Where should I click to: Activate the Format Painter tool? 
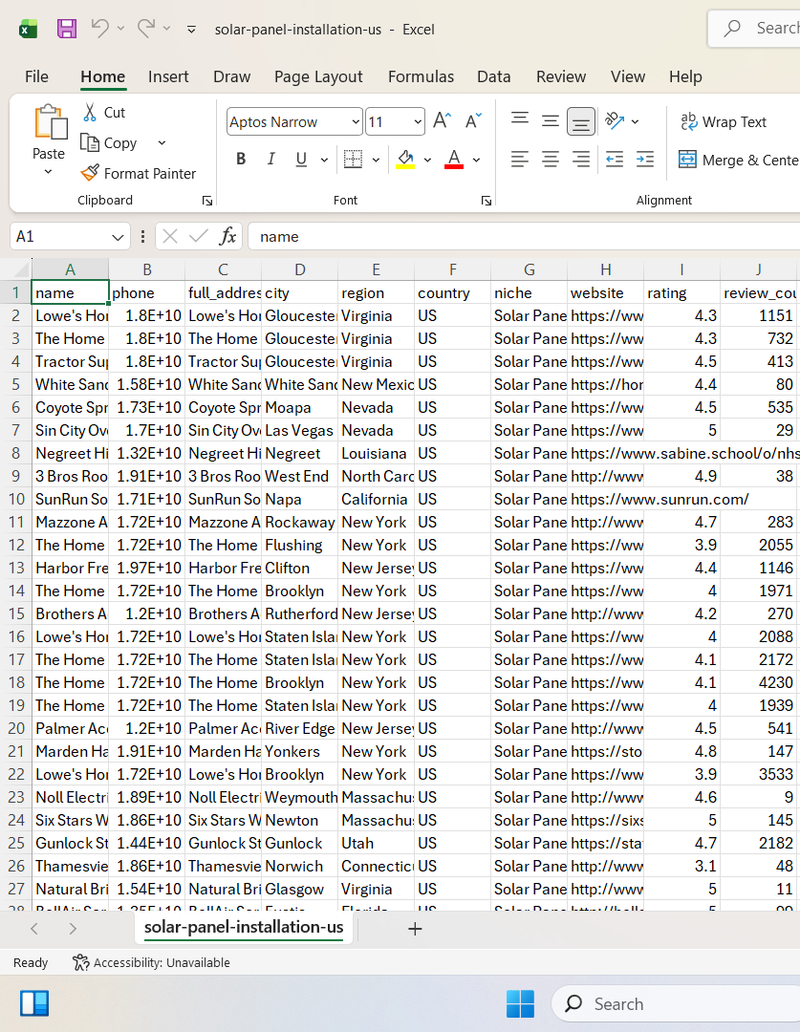(139, 174)
